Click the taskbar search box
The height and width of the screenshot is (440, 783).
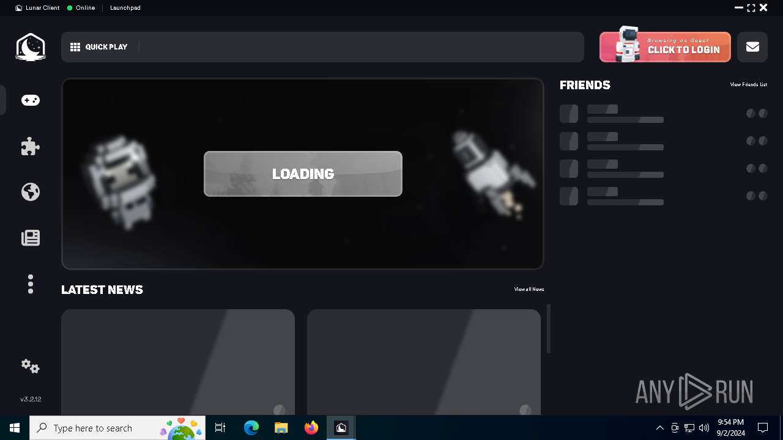pos(119,428)
